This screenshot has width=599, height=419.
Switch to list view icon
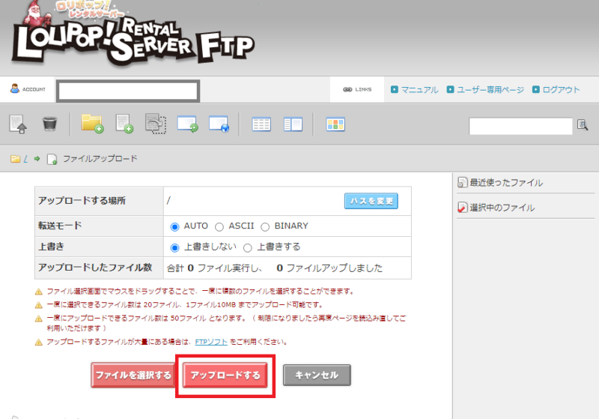(261, 124)
